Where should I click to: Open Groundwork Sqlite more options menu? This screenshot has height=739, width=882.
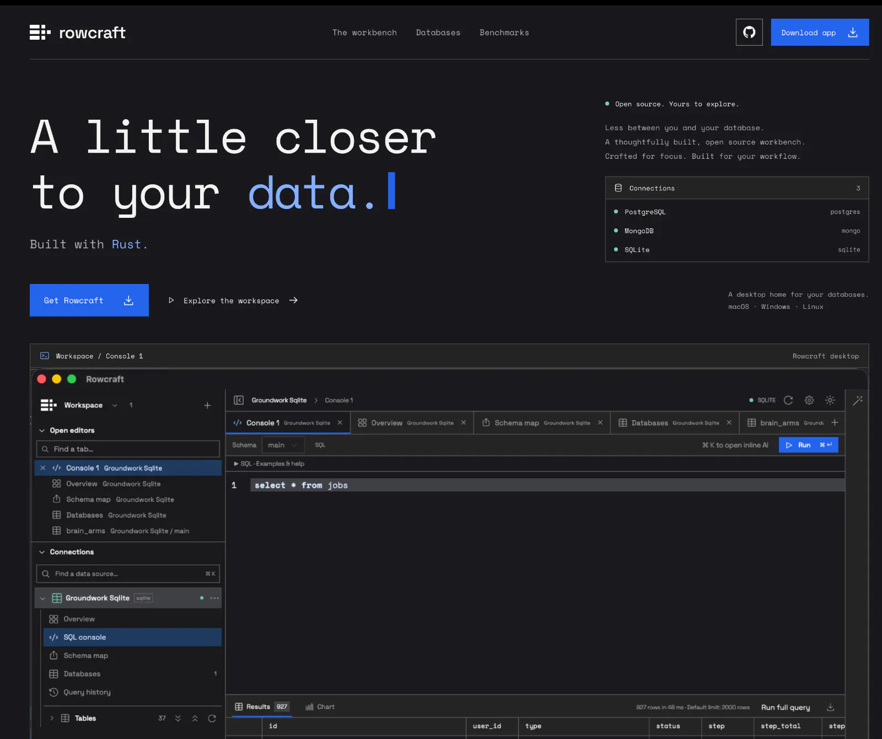214,598
